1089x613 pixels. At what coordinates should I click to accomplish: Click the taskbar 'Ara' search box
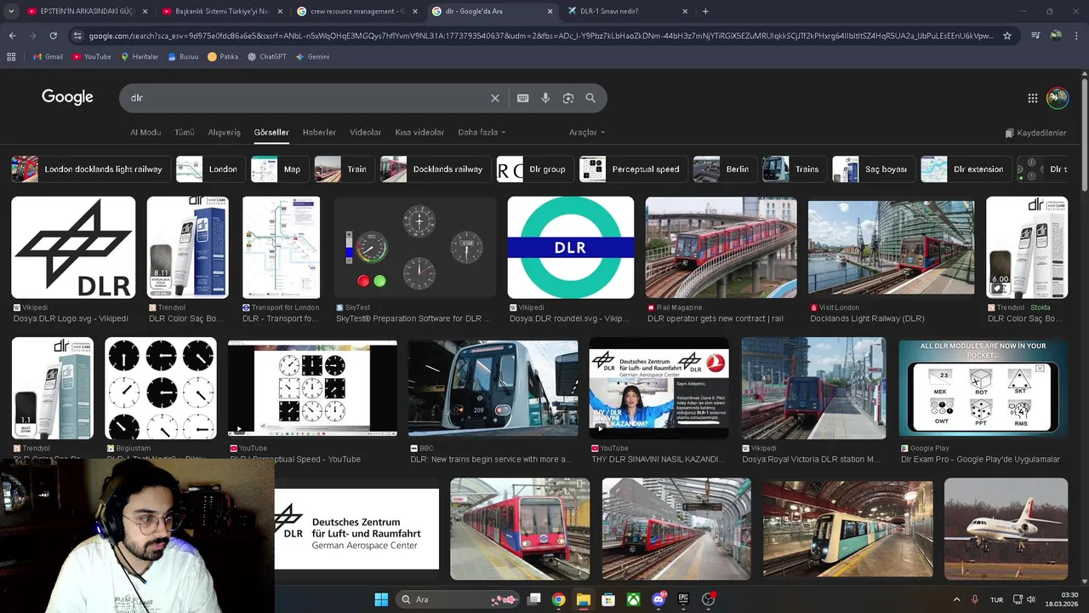tap(458, 599)
